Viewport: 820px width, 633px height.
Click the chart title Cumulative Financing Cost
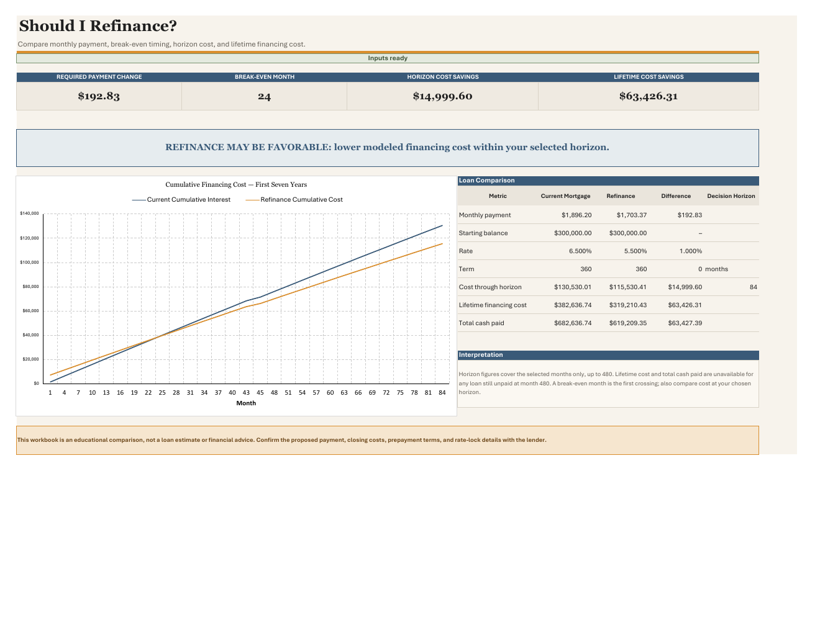pyautogui.click(x=236, y=185)
